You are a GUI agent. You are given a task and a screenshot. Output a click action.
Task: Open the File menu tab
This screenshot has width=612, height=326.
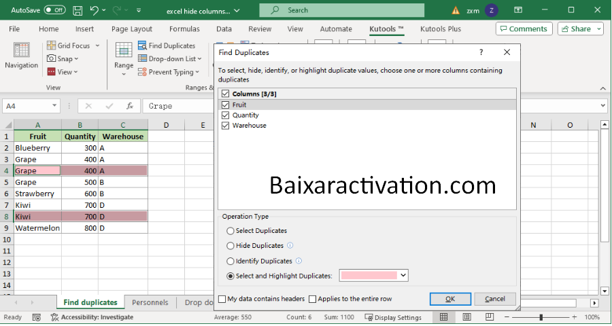coord(14,29)
